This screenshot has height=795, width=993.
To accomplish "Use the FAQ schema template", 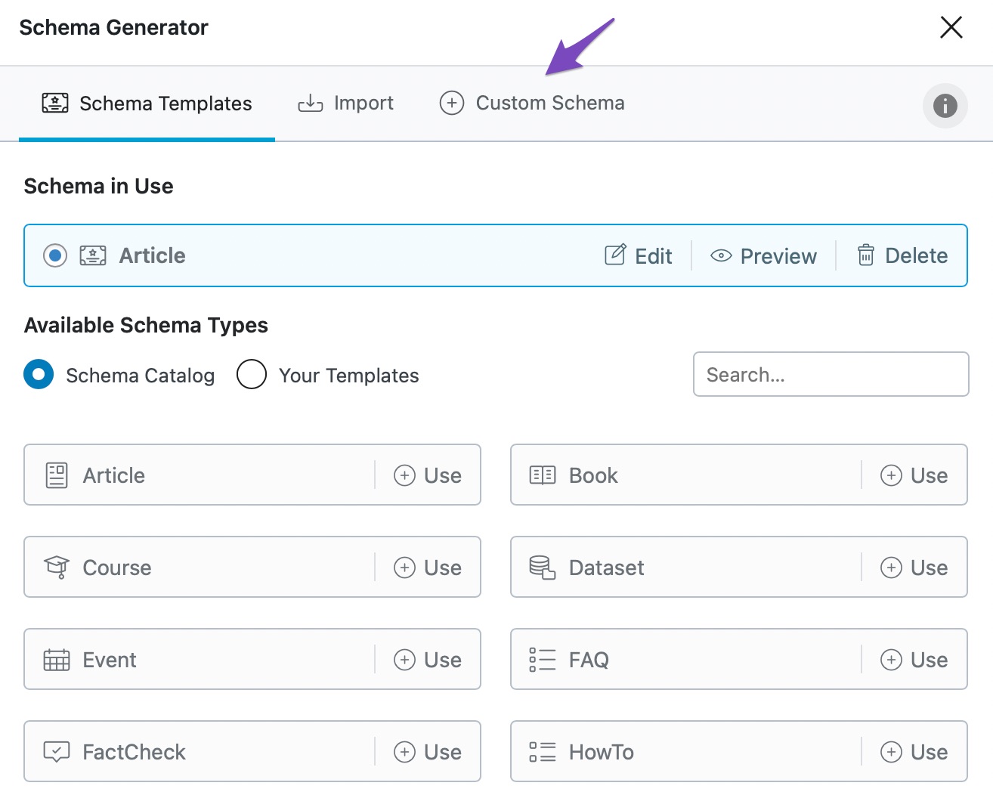I will (x=914, y=660).
